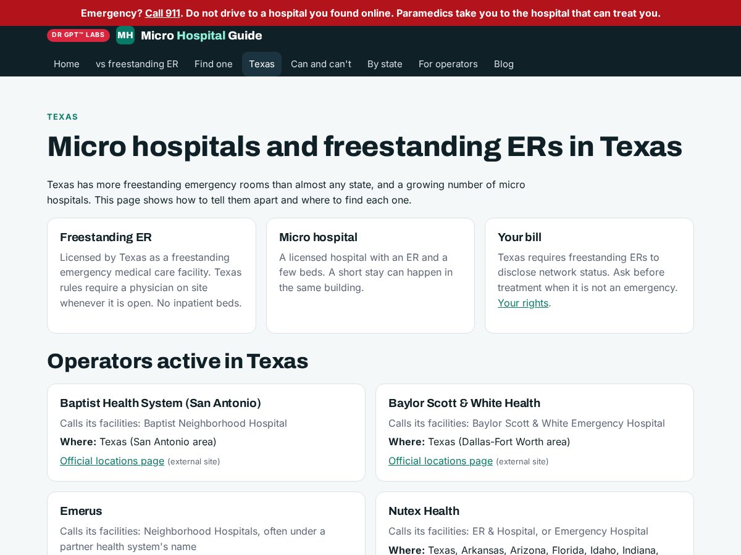Open the vs freestanding ER page

137,64
